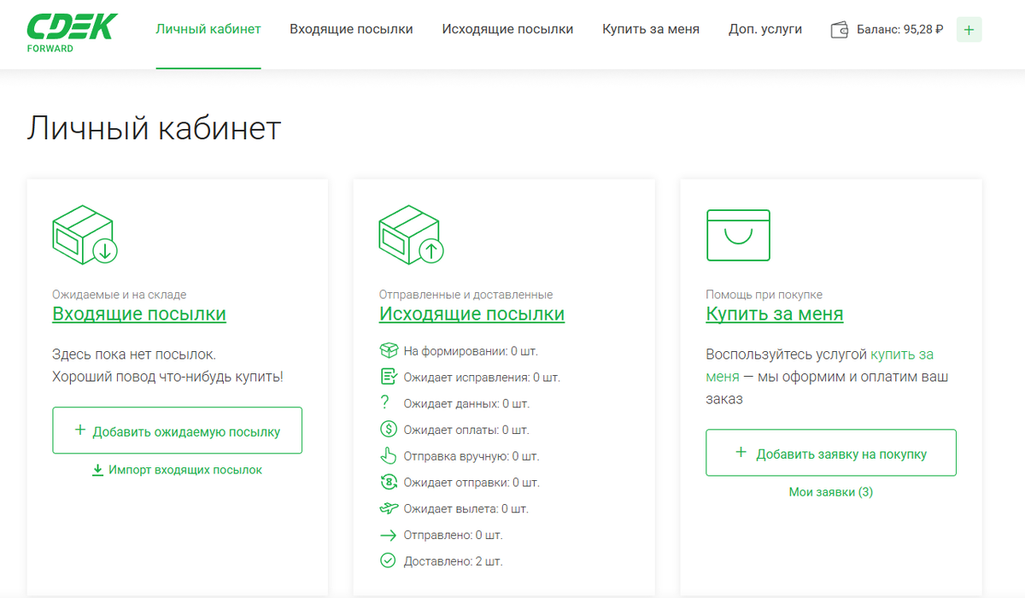1025x598 pixels.
Task: Click the 'Личный кабинет' page heading
Action: coord(154,128)
